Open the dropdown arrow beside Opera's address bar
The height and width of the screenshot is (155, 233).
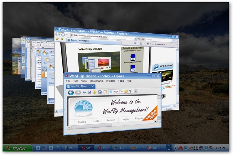pos(135,91)
